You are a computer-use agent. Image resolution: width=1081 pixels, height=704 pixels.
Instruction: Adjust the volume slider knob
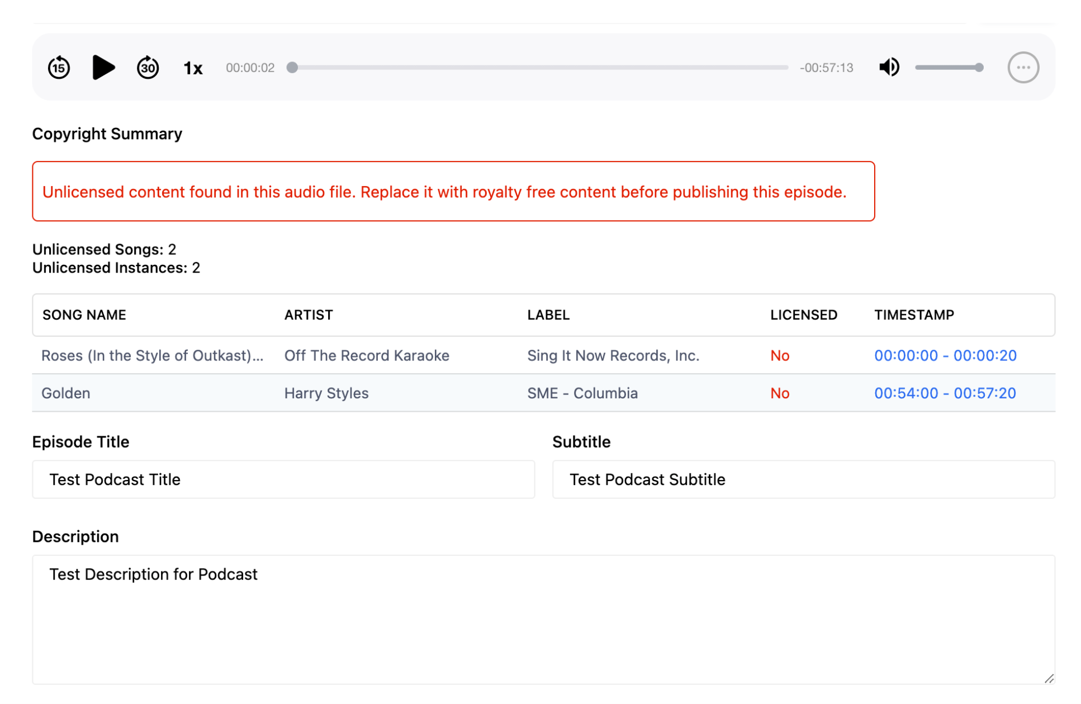coord(979,68)
